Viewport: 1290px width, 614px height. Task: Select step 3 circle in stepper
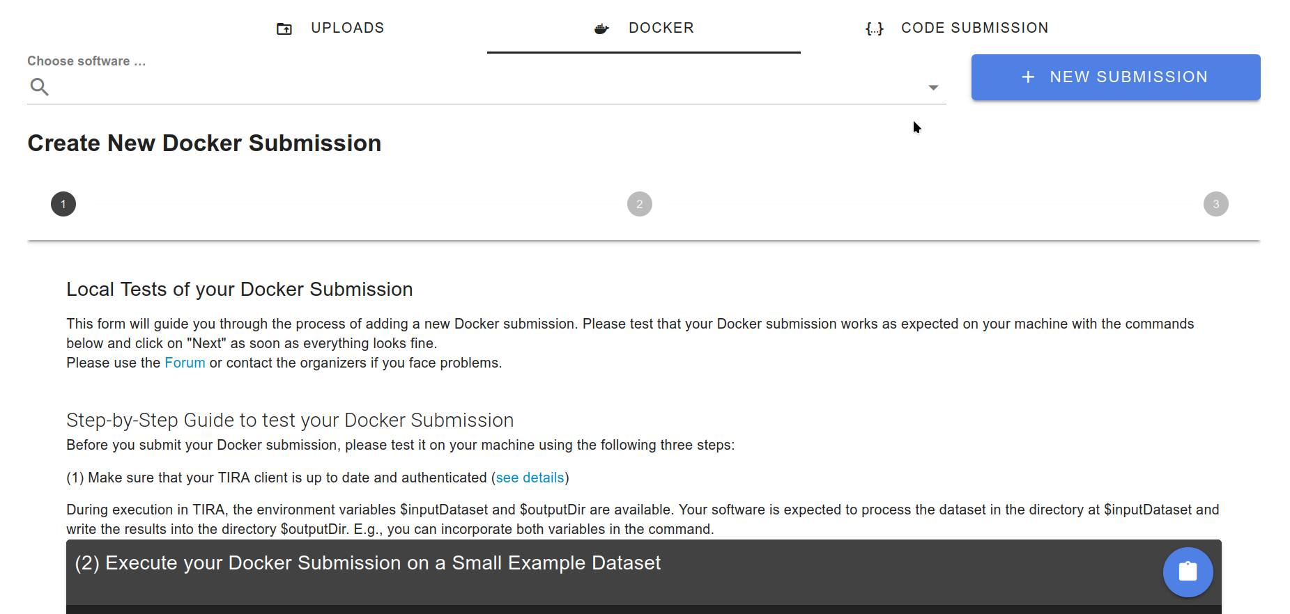pos(1216,204)
